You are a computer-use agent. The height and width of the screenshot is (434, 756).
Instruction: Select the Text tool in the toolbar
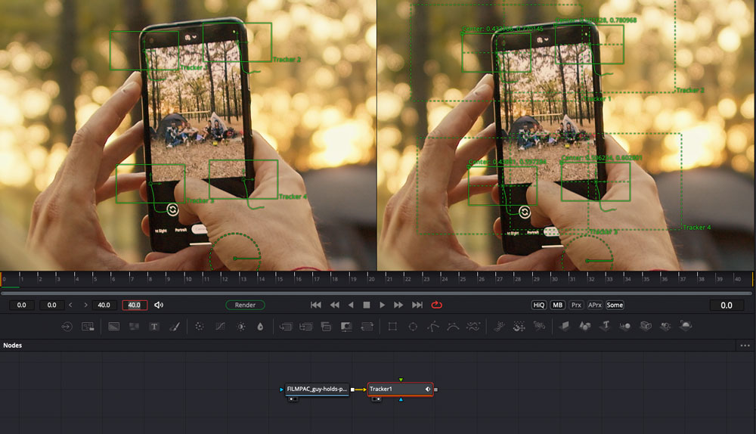click(x=154, y=327)
